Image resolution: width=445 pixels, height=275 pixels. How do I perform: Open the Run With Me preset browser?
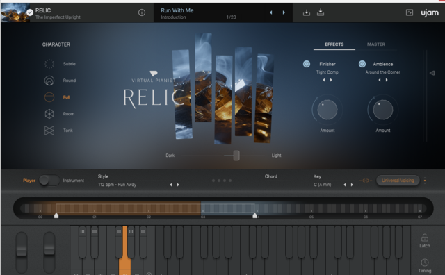[x=177, y=10]
